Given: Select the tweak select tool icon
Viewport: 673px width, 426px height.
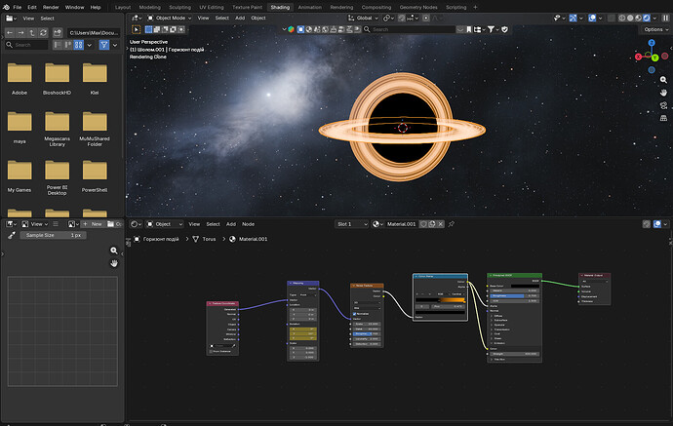Looking at the screenshot, I should [x=136, y=29].
